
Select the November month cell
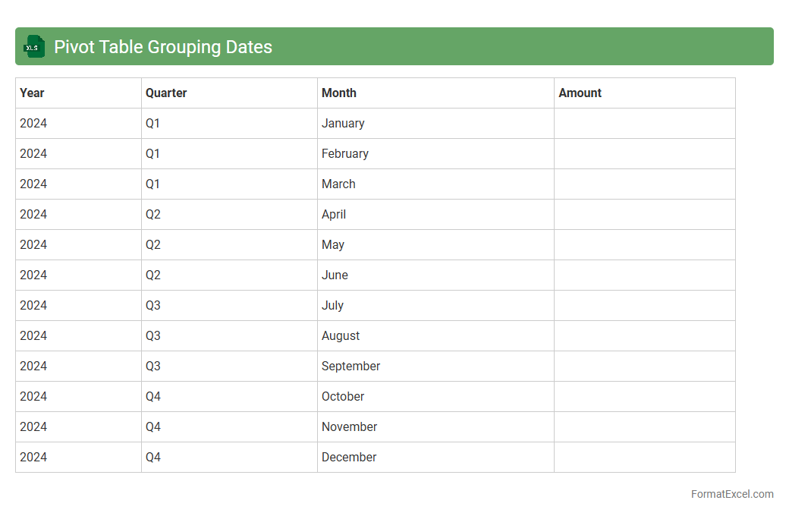coord(349,426)
